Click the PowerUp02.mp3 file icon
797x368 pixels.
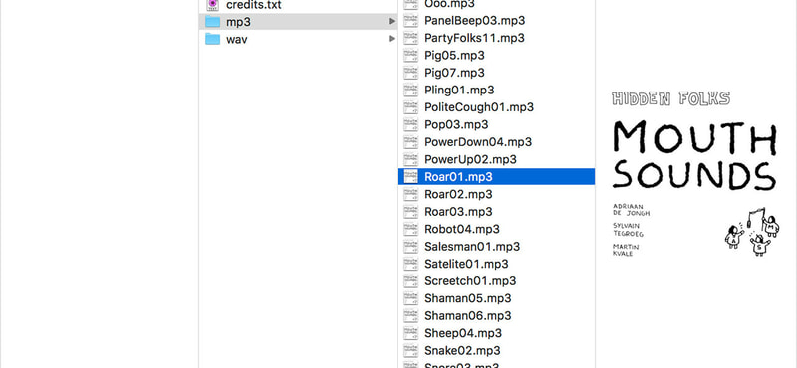pos(410,159)
